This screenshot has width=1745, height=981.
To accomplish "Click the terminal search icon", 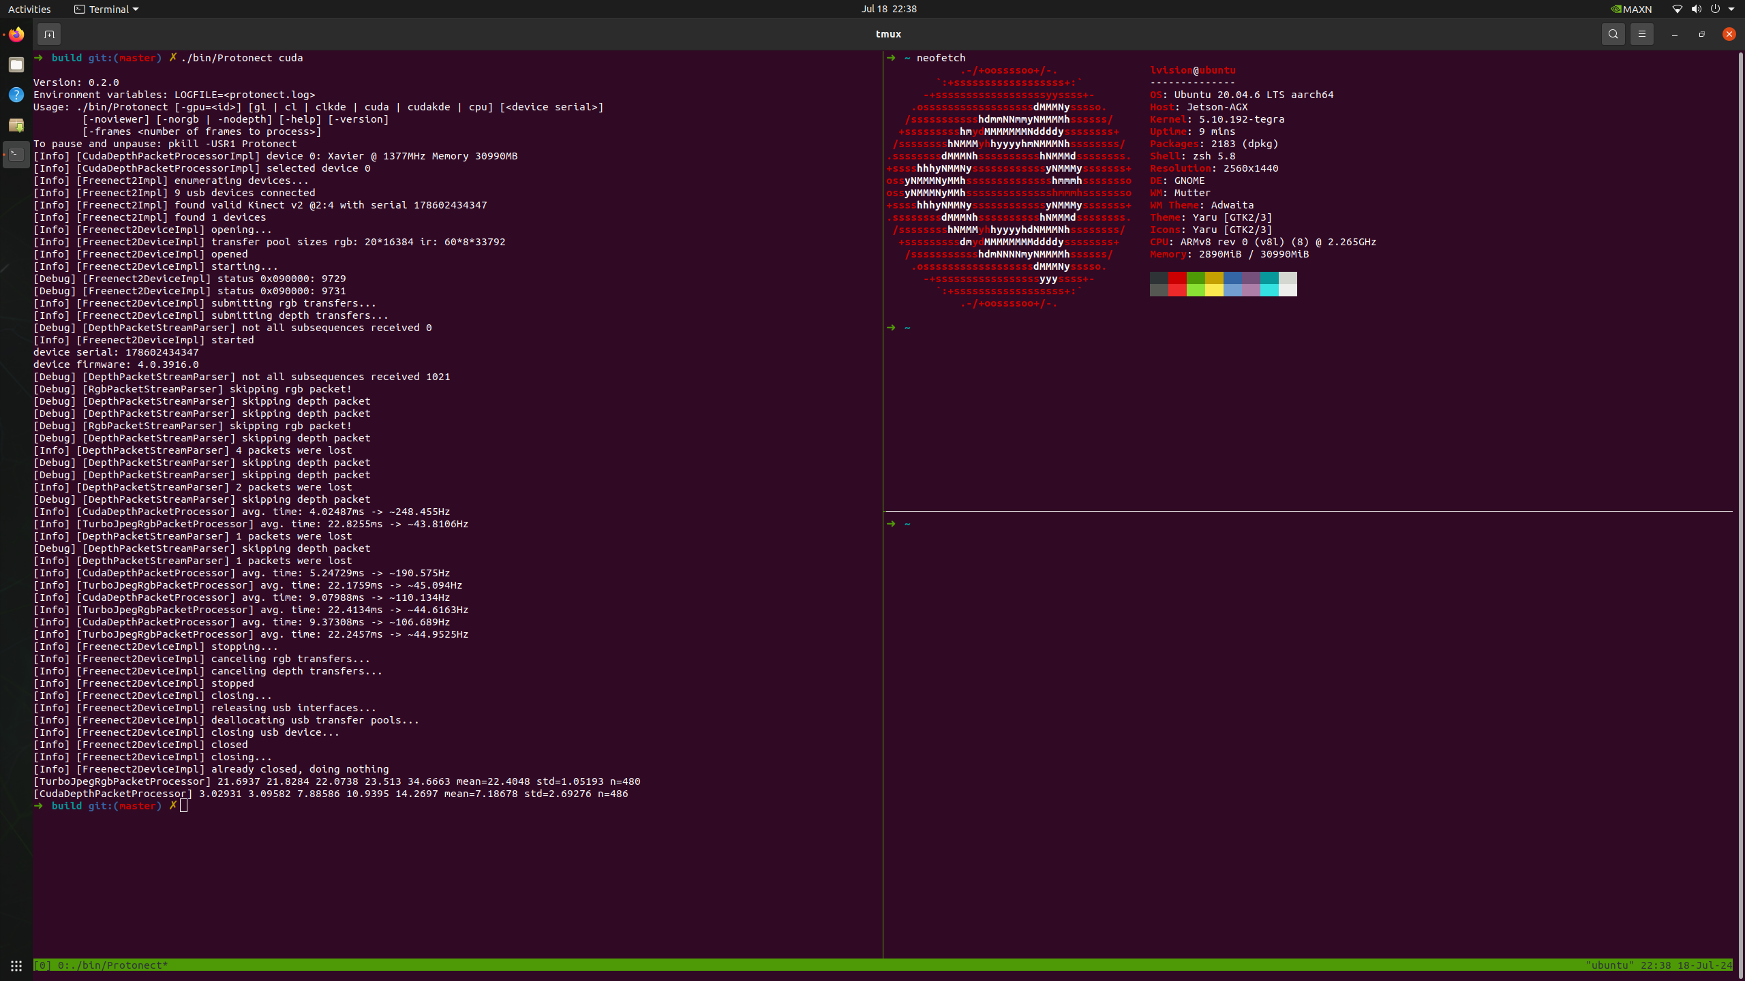I will [x=1613, y=34].
